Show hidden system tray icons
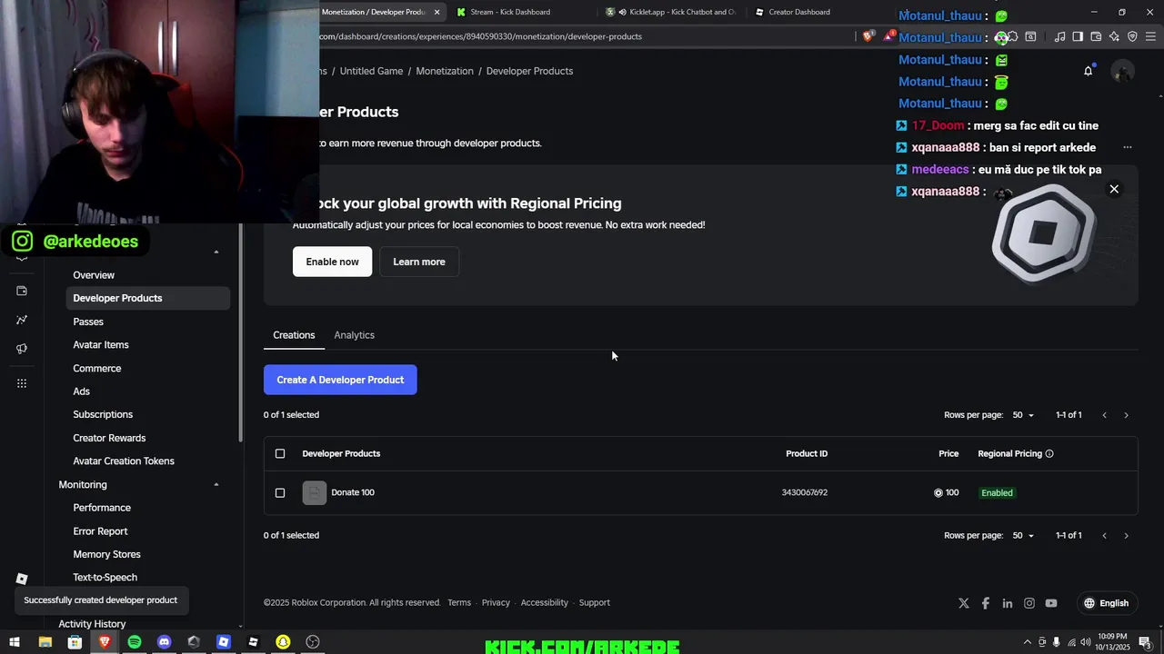 tap(1028, 642)
